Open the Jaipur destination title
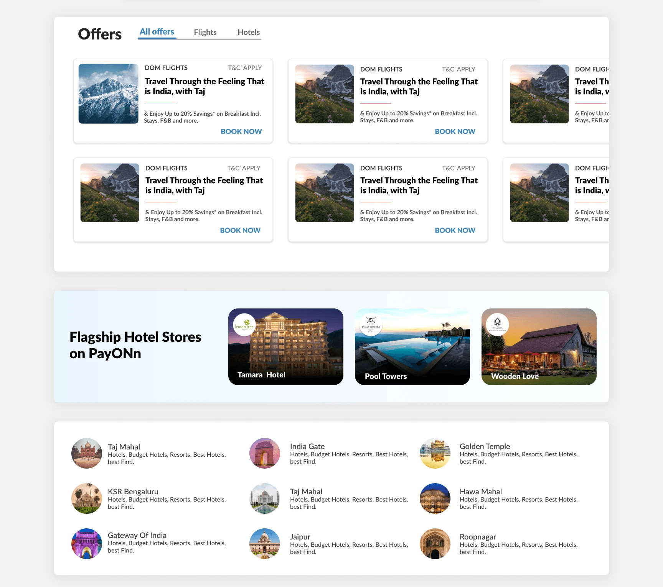Screen dimensions: 663x587 coord(300,537)
